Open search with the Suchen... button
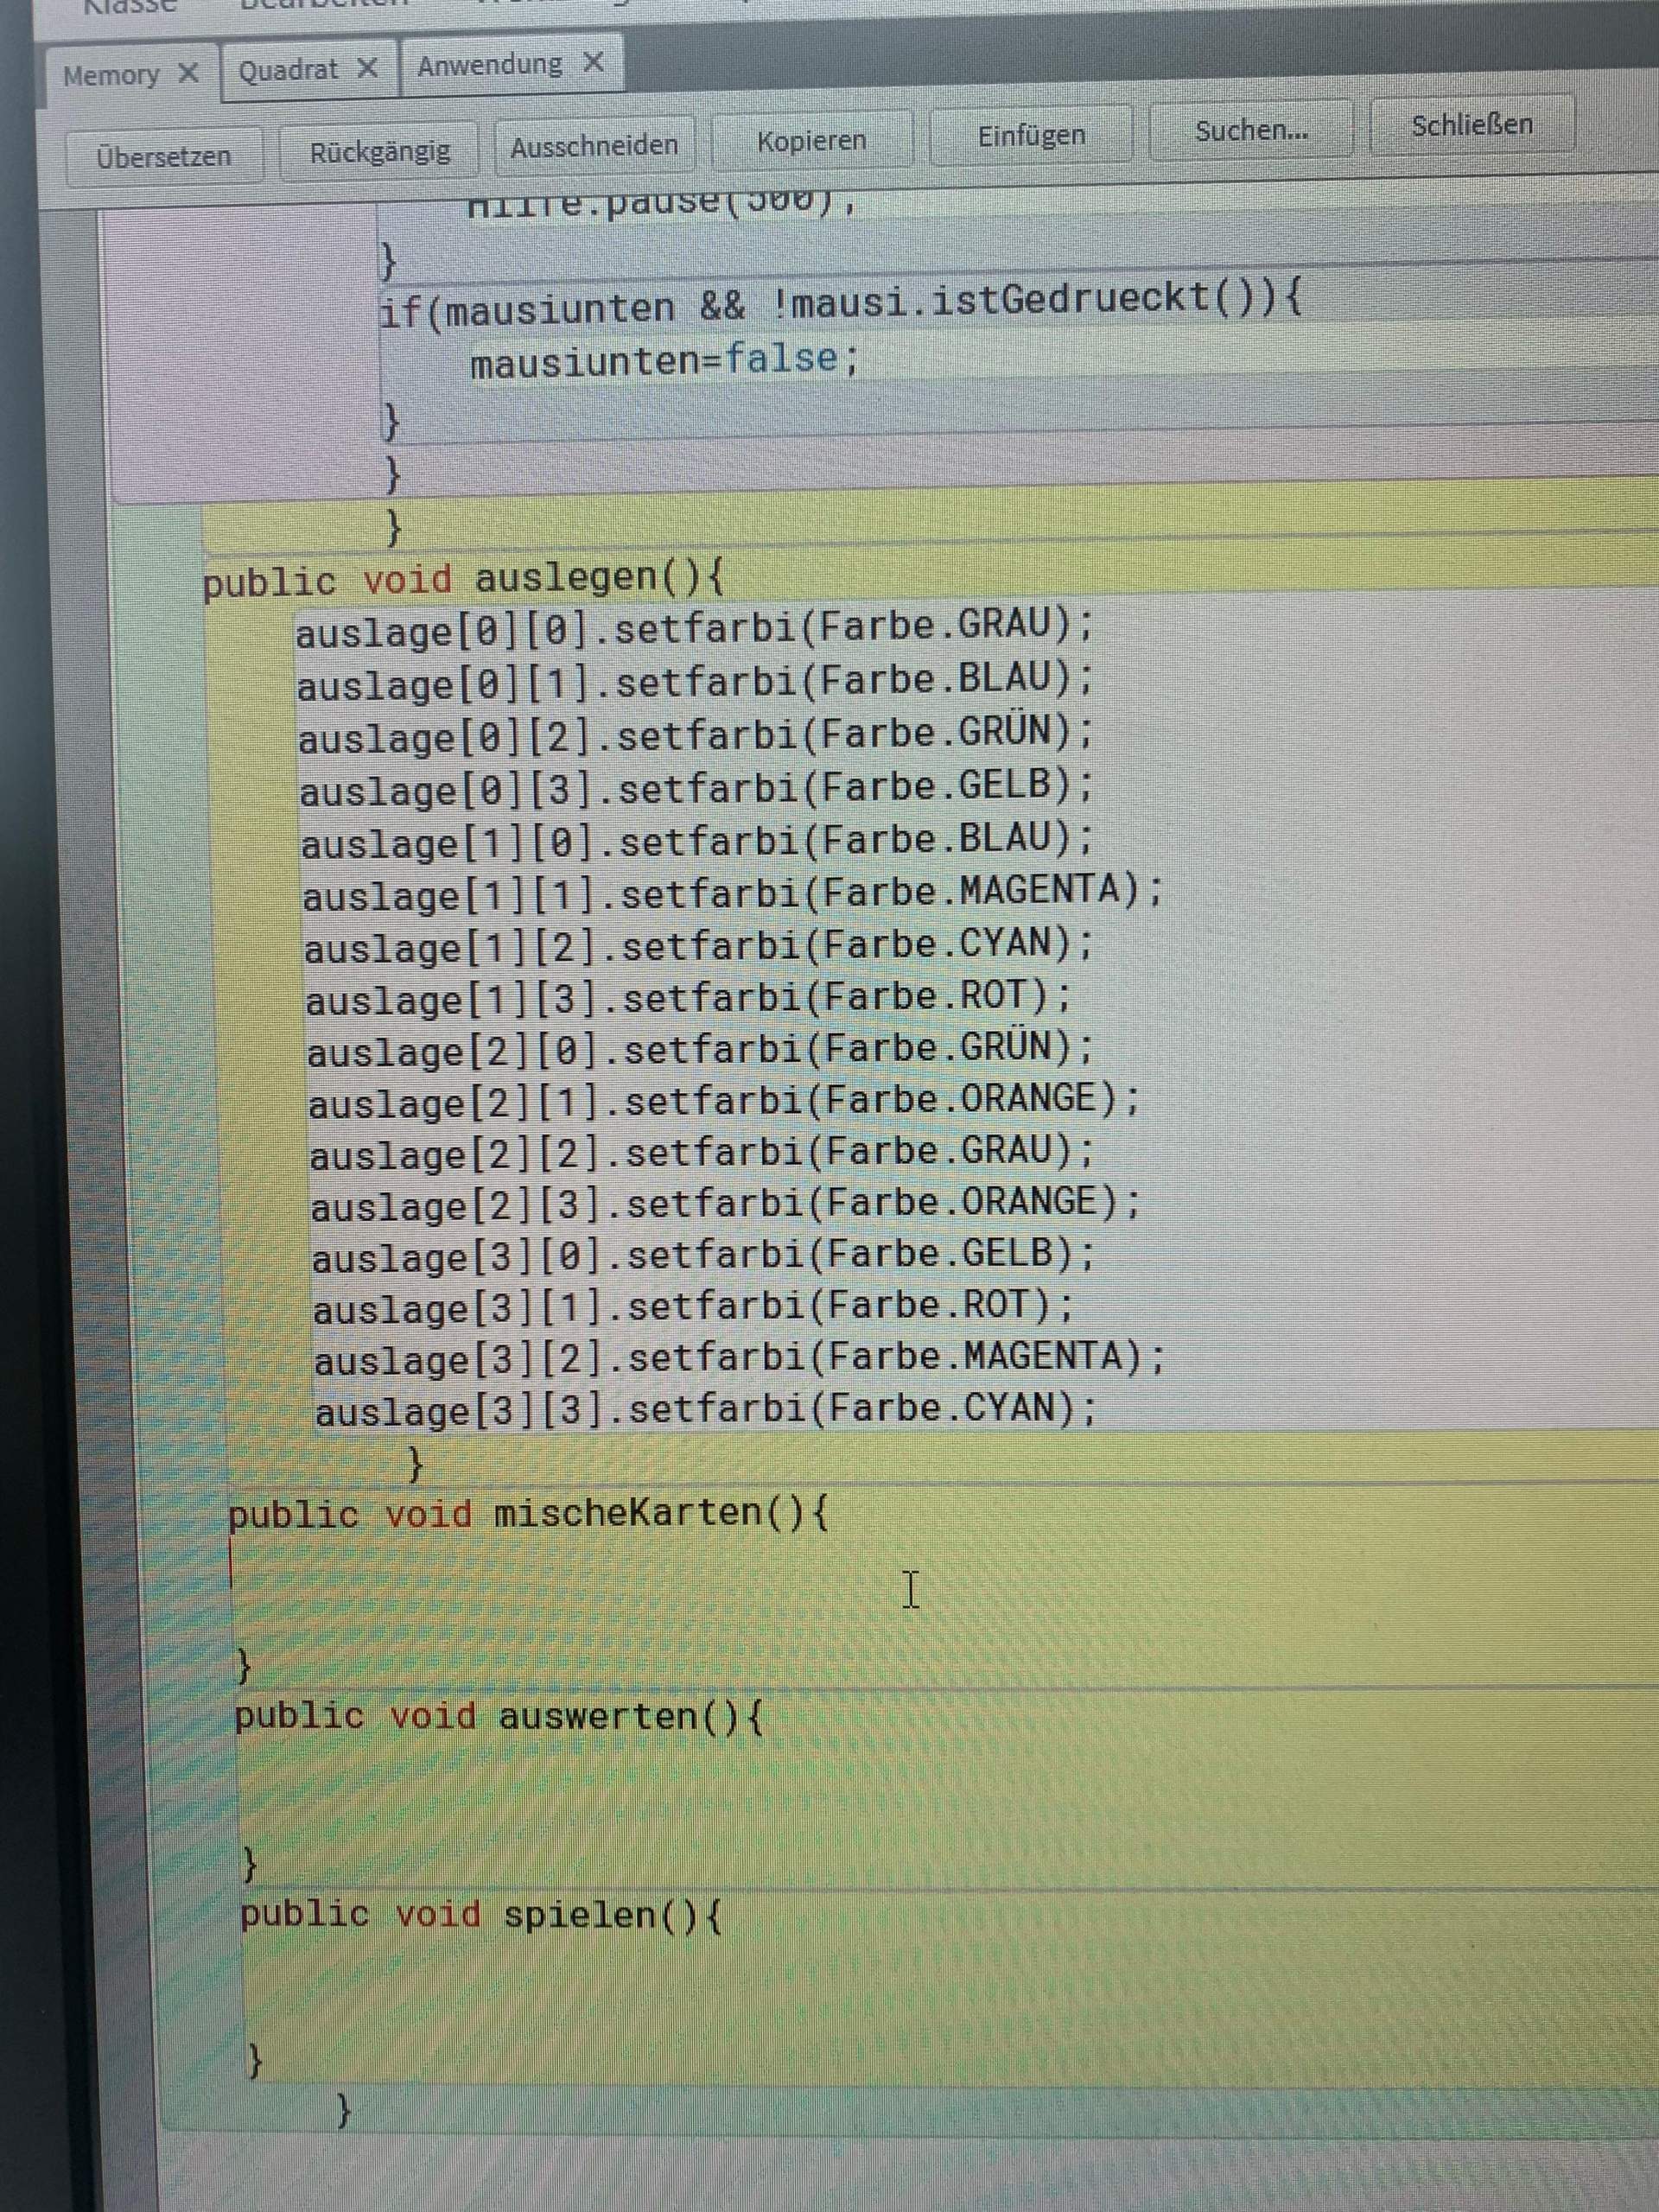Viewport: 1659px width, 2212px height. click(x=1251, y=130)
